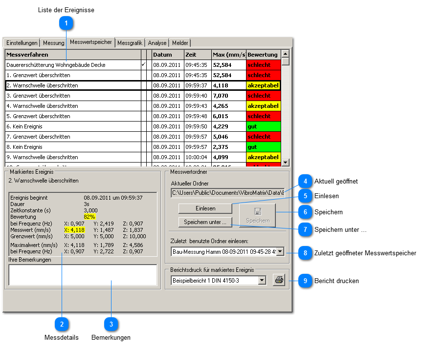The width and height of the screenshot is (424, 349).
Task: Toggle checkbox cell for 1. Grenzwert überschritten
Action: (143, 75)
